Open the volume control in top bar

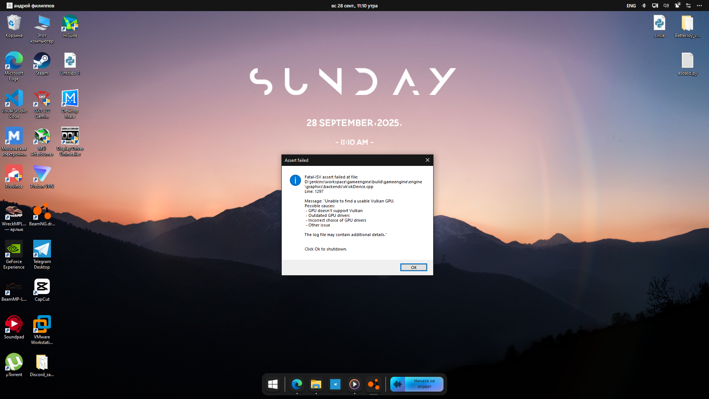[666, 6]
